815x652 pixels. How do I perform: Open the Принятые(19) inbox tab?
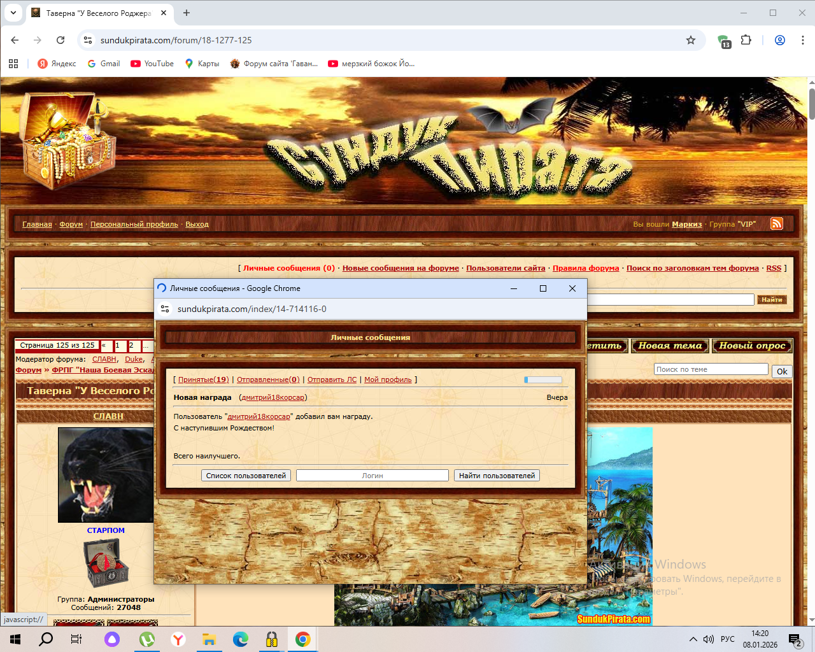pos(203,379)
